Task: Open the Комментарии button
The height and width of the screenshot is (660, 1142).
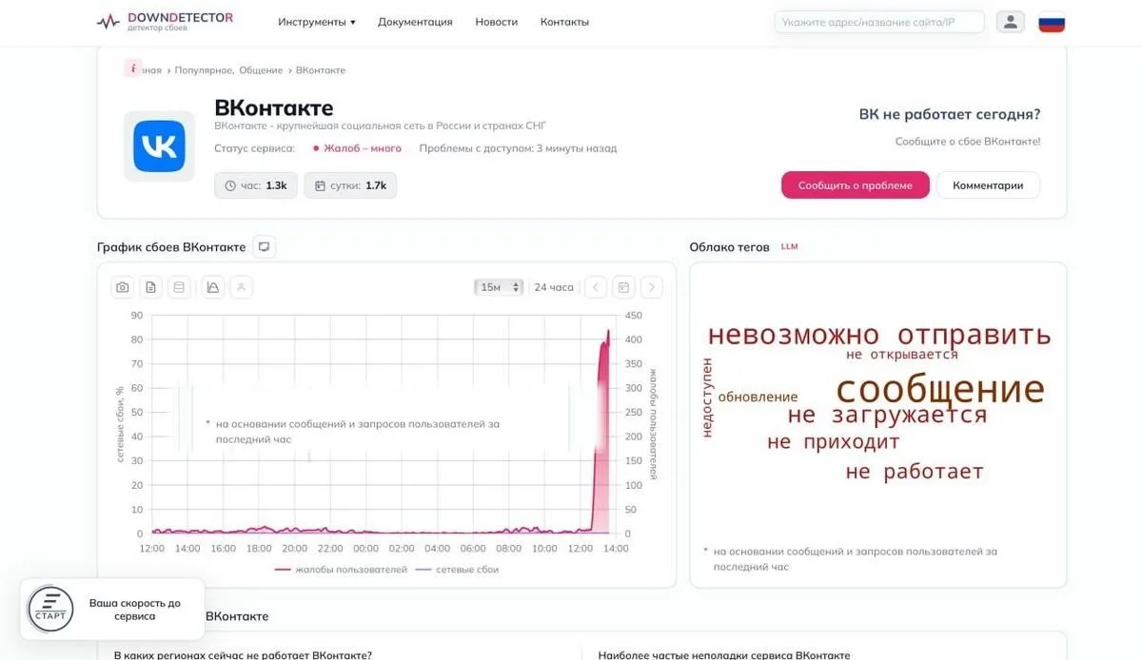Action: pyautogui.click(x=988, y=185)
